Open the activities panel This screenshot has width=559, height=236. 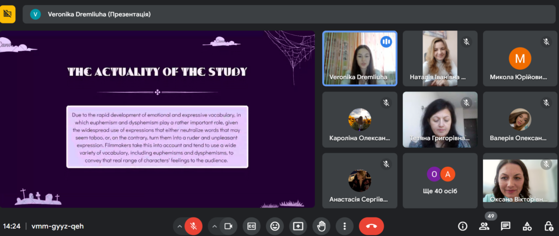(x=527, y=226)
